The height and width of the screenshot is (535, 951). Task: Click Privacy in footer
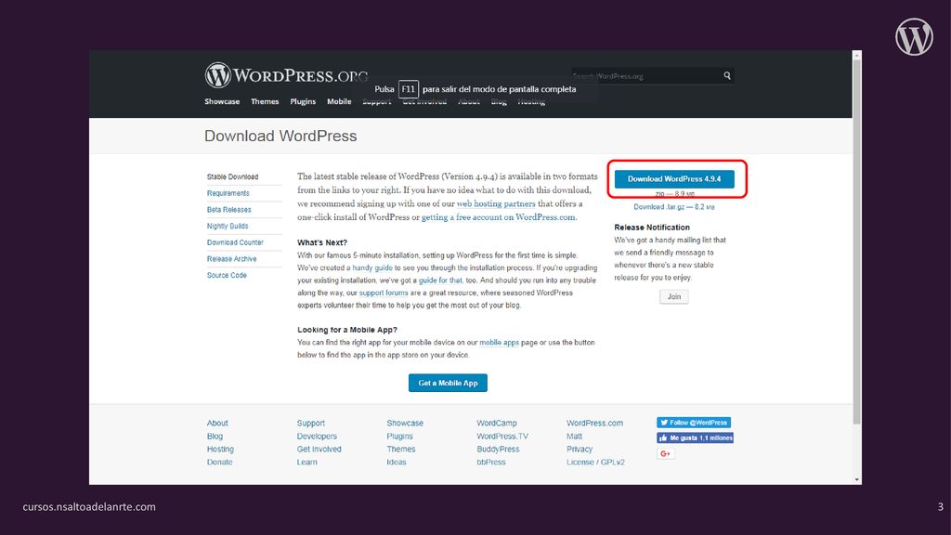point(580,449)
